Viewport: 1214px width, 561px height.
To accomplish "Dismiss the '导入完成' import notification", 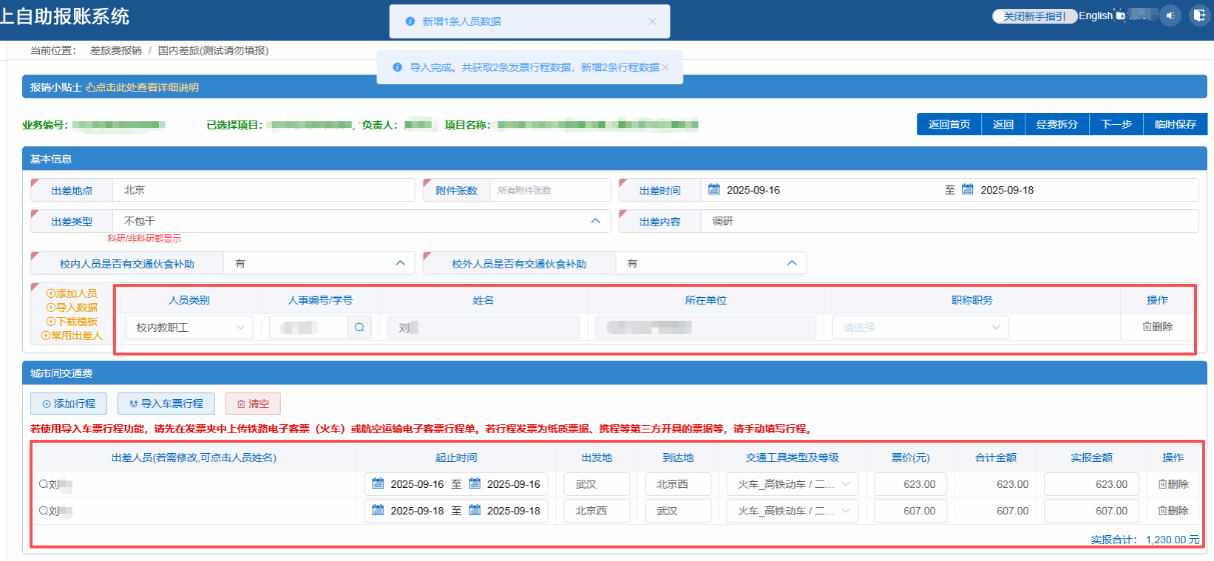I will [665, 67].
